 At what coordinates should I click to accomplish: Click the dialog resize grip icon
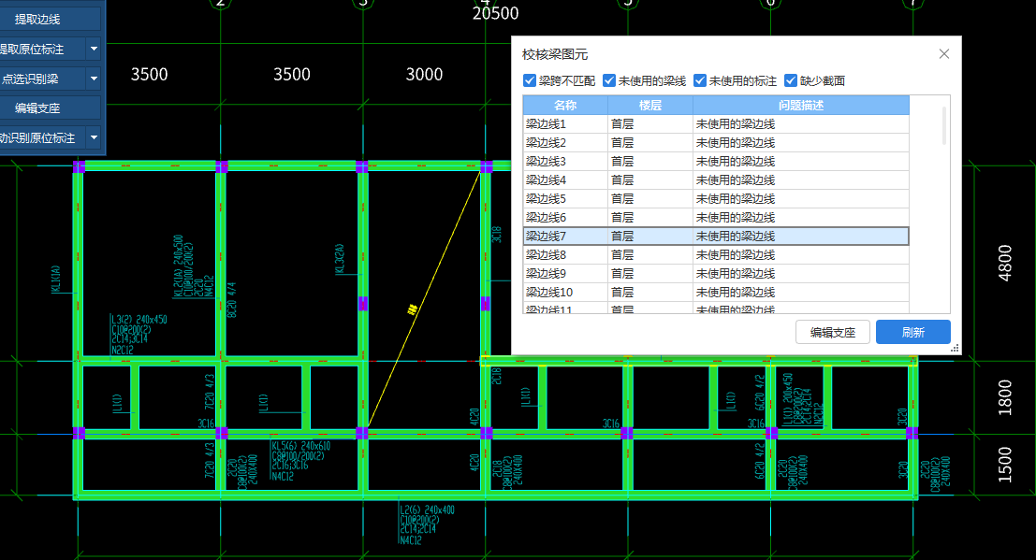tap(955, 348)
